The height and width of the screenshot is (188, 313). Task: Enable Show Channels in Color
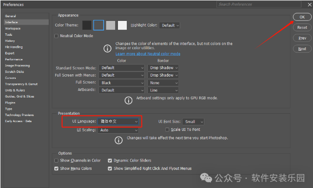[57, 161]
